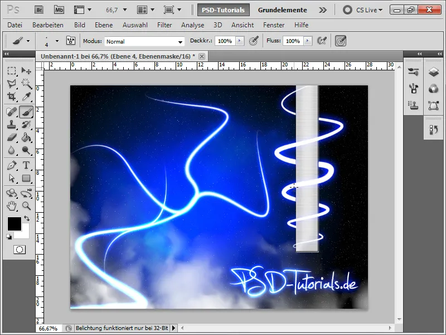Select the Crop tool

tap(12, 97)
